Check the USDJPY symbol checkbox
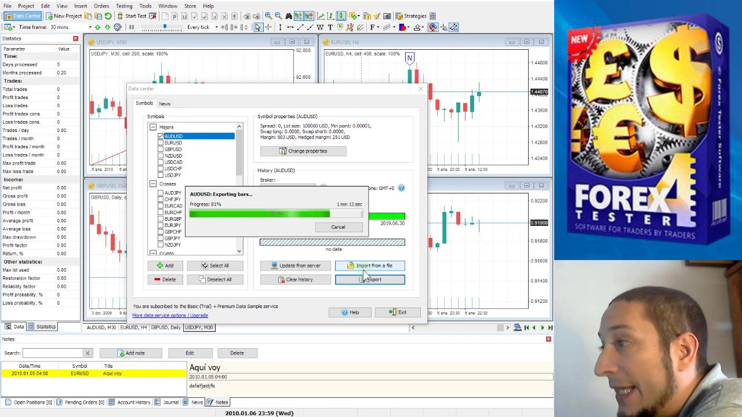The width and height of the screenshot is (742, 417). click(161, 175)
